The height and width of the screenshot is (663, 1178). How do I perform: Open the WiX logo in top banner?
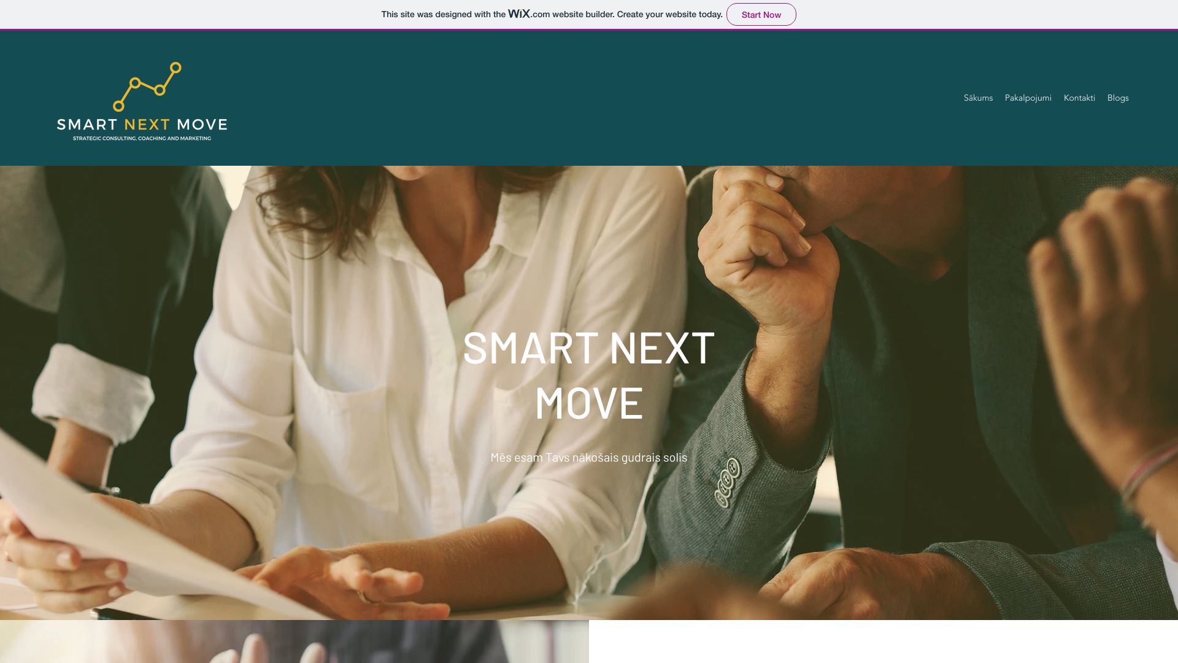(x=519, y=14)
